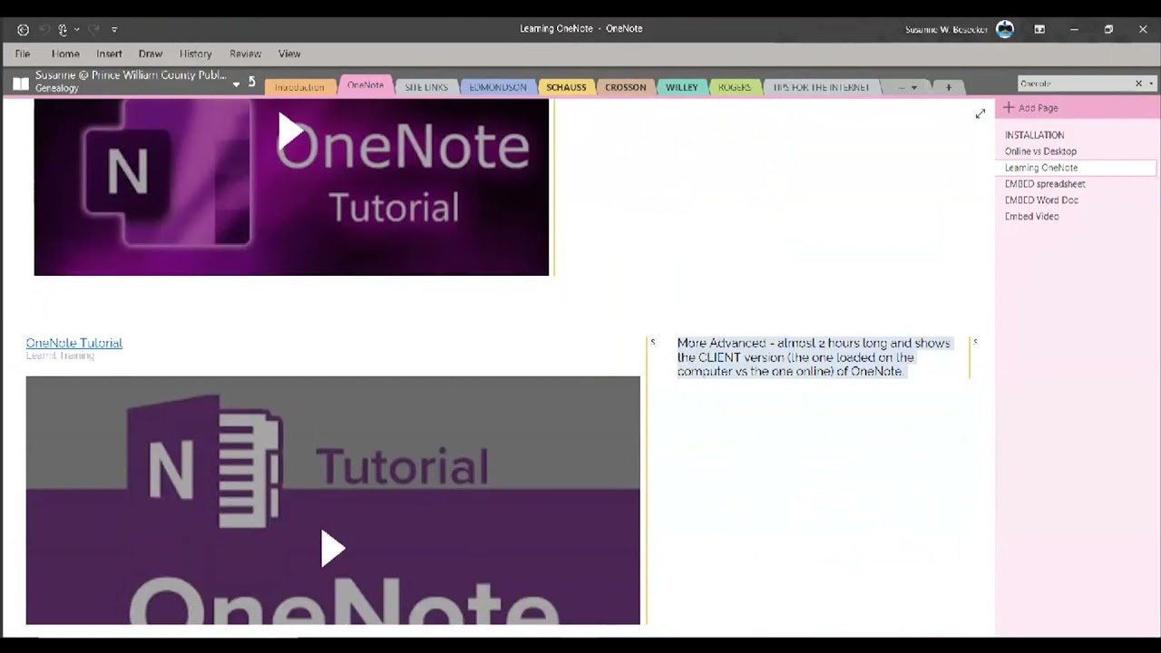The image size is (1161, 653).
Task: Open the Home ribbon tab
Action: tap(65, 54)
